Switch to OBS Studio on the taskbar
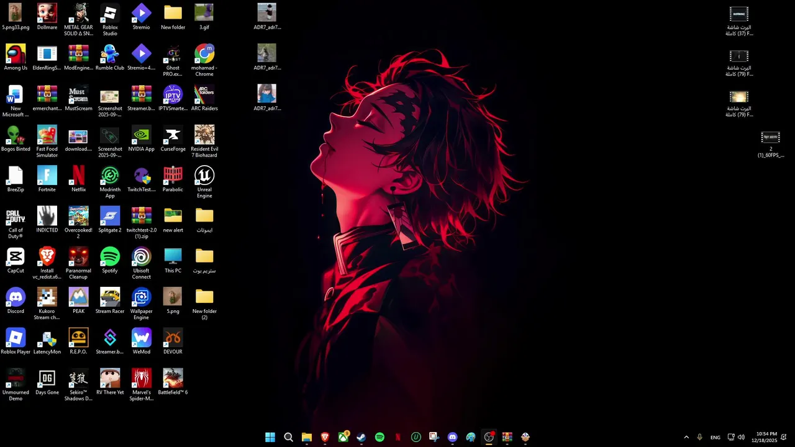Image resolution: width=795 pixels, height=447 pixels. [x=489, y=437]
